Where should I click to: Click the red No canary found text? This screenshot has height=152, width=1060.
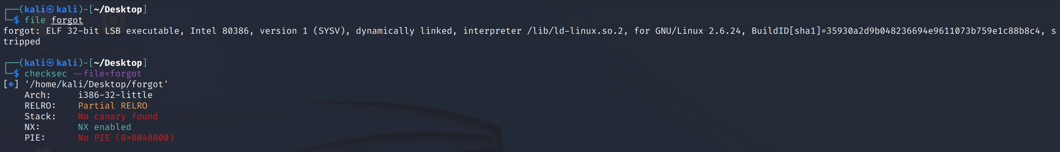pos(118,116)
